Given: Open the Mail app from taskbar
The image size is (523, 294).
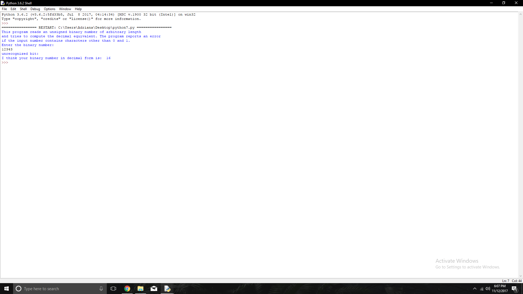Looking at the screenshot, I should point(154,289).
